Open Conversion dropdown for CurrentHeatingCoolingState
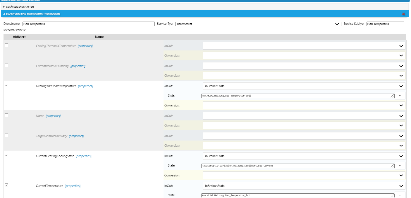Image resolution: width=411 pixels, height=198 pixels. point(304,175)
